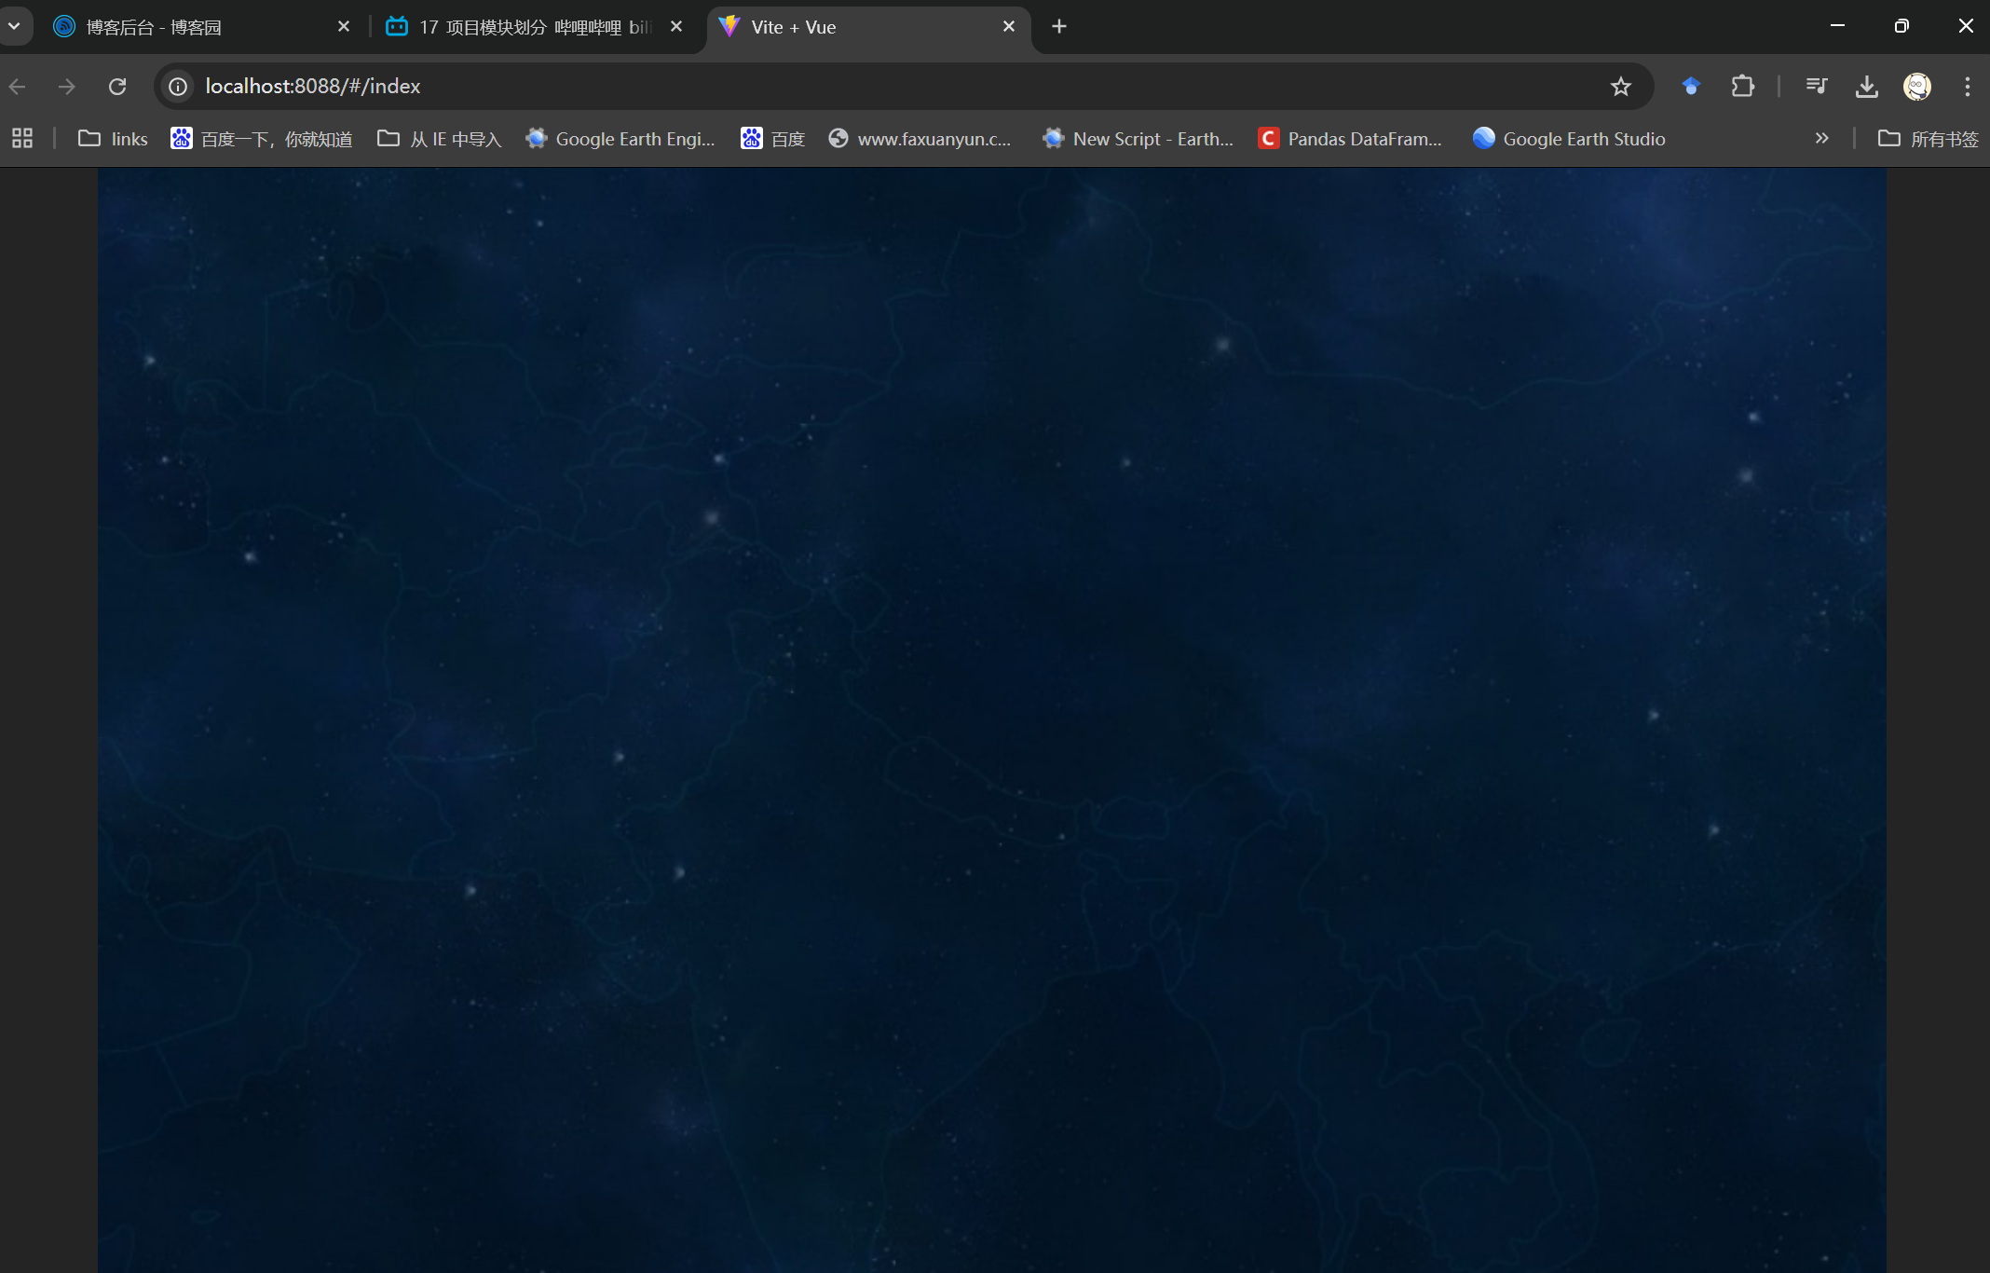Switch to the bilibili 项目模块划分 tab
Image resolution: width=1990 pixels, height=1273 pixels.
click(531, 27)
